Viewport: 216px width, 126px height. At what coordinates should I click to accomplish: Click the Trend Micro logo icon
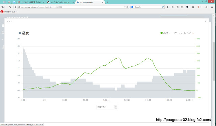pos(2,12)
